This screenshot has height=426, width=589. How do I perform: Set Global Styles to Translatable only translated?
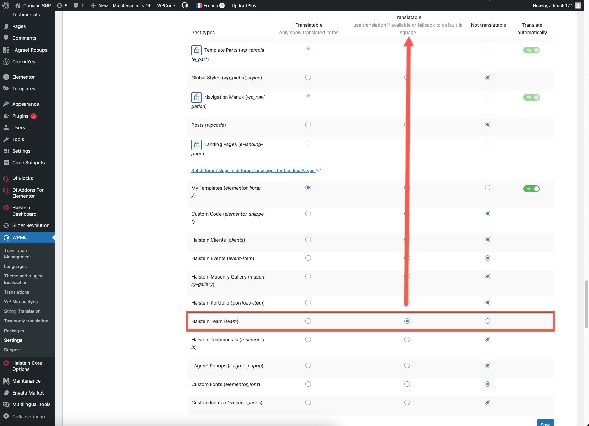coord(308,77)
